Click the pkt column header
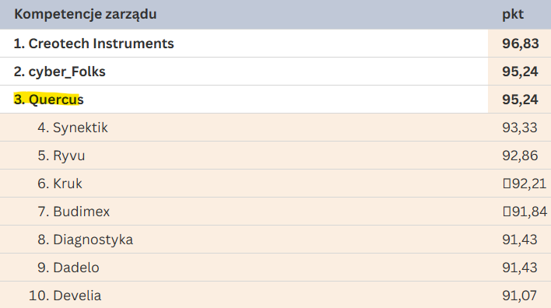Viewport: 551px width, 308px height. (513, 15)
